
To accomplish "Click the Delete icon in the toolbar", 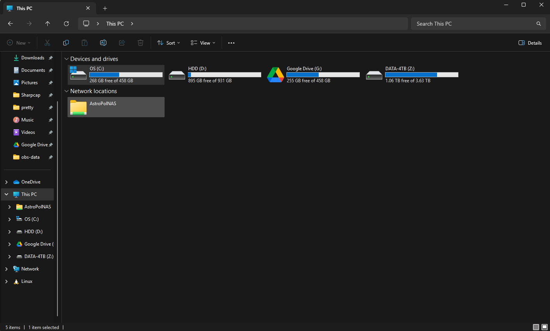I will [141, 43].
